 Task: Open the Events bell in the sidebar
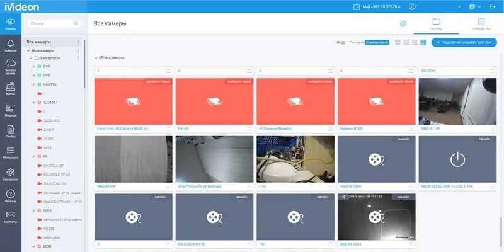click(x=11, y=45)
